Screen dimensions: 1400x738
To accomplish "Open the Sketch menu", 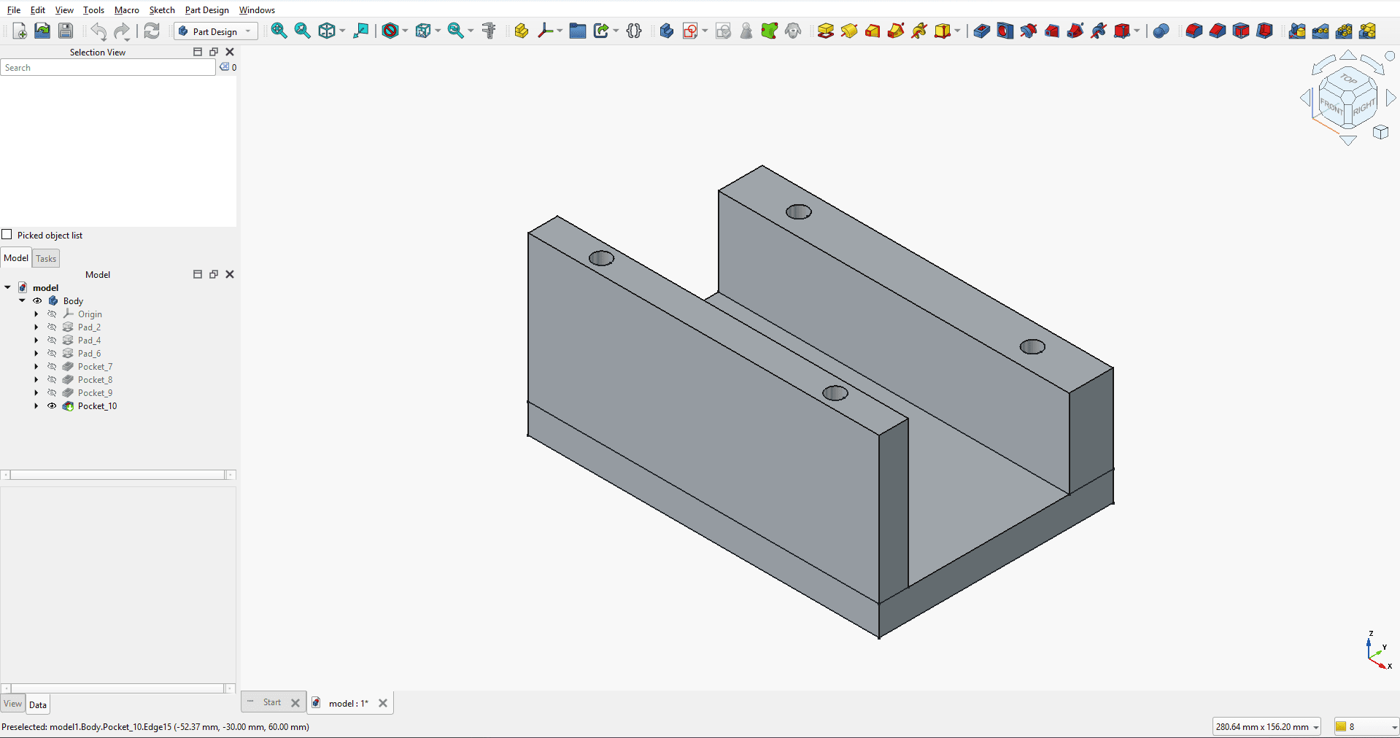I will point(162,9).
